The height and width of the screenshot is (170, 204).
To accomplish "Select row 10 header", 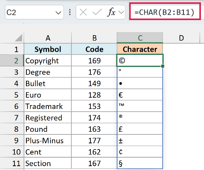I will point(12,152).
